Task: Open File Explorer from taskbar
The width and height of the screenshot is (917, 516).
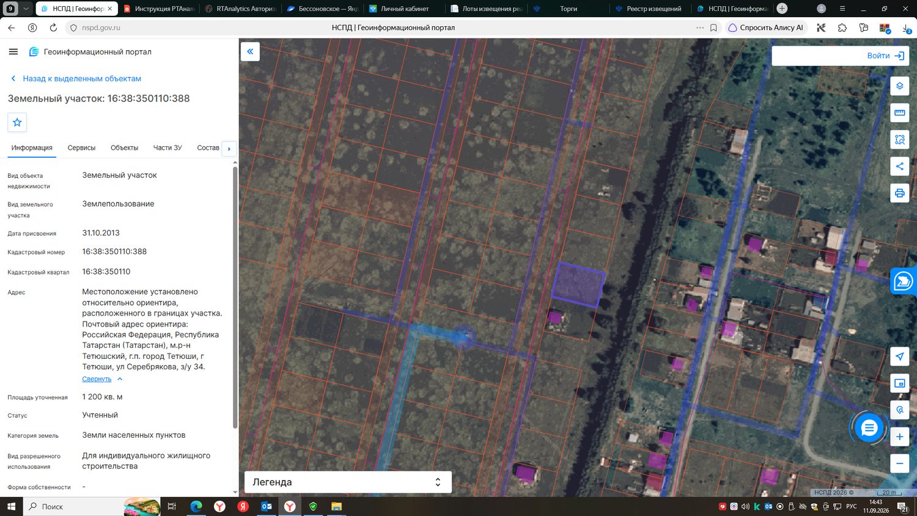Action: click(x=336, y=506)
